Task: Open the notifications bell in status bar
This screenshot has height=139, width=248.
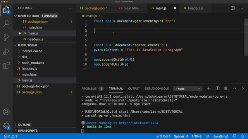Action: pos(242,136)
